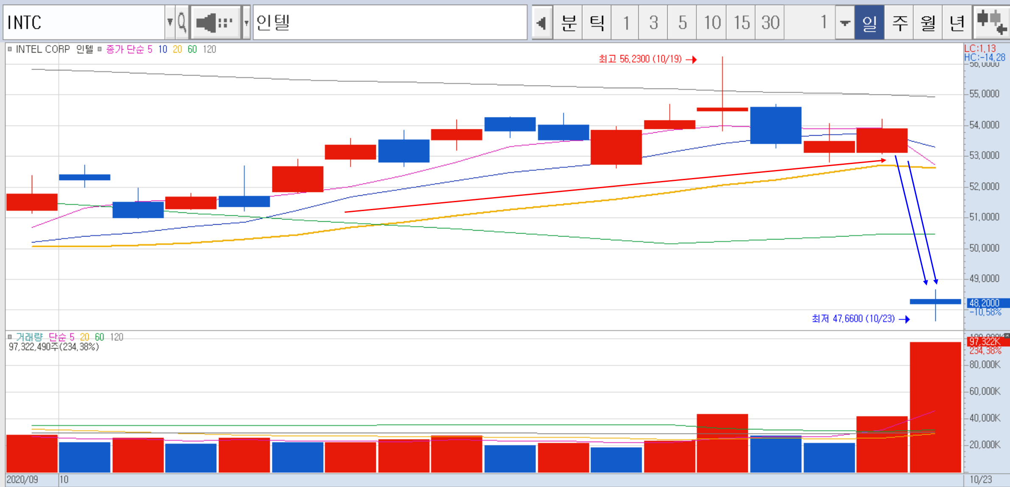
Task: Click the small square before INTEL CORP legend
Action: [10, 49]
